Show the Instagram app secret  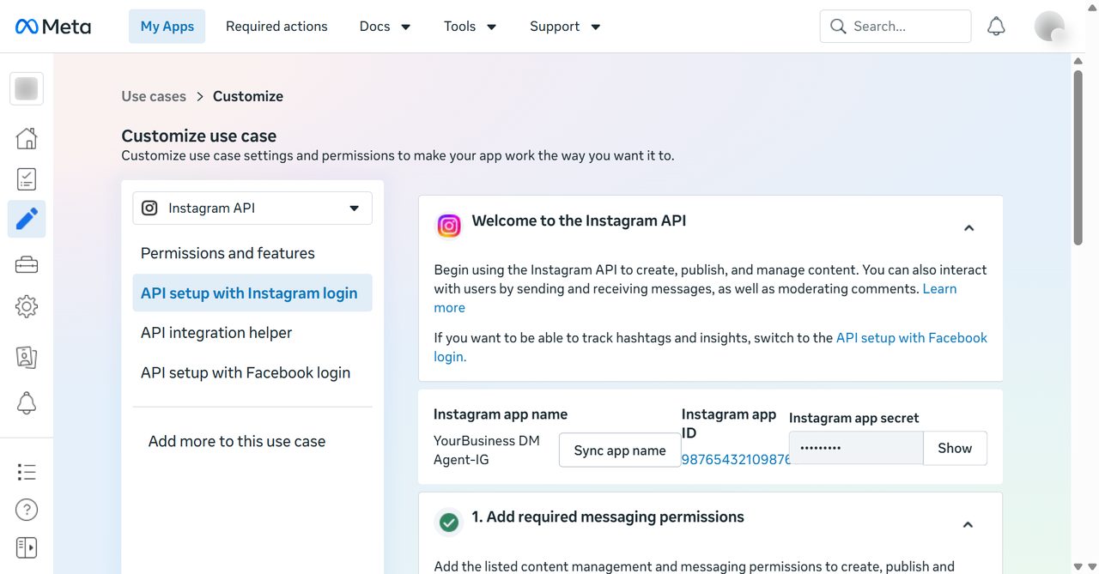(955, 448)
